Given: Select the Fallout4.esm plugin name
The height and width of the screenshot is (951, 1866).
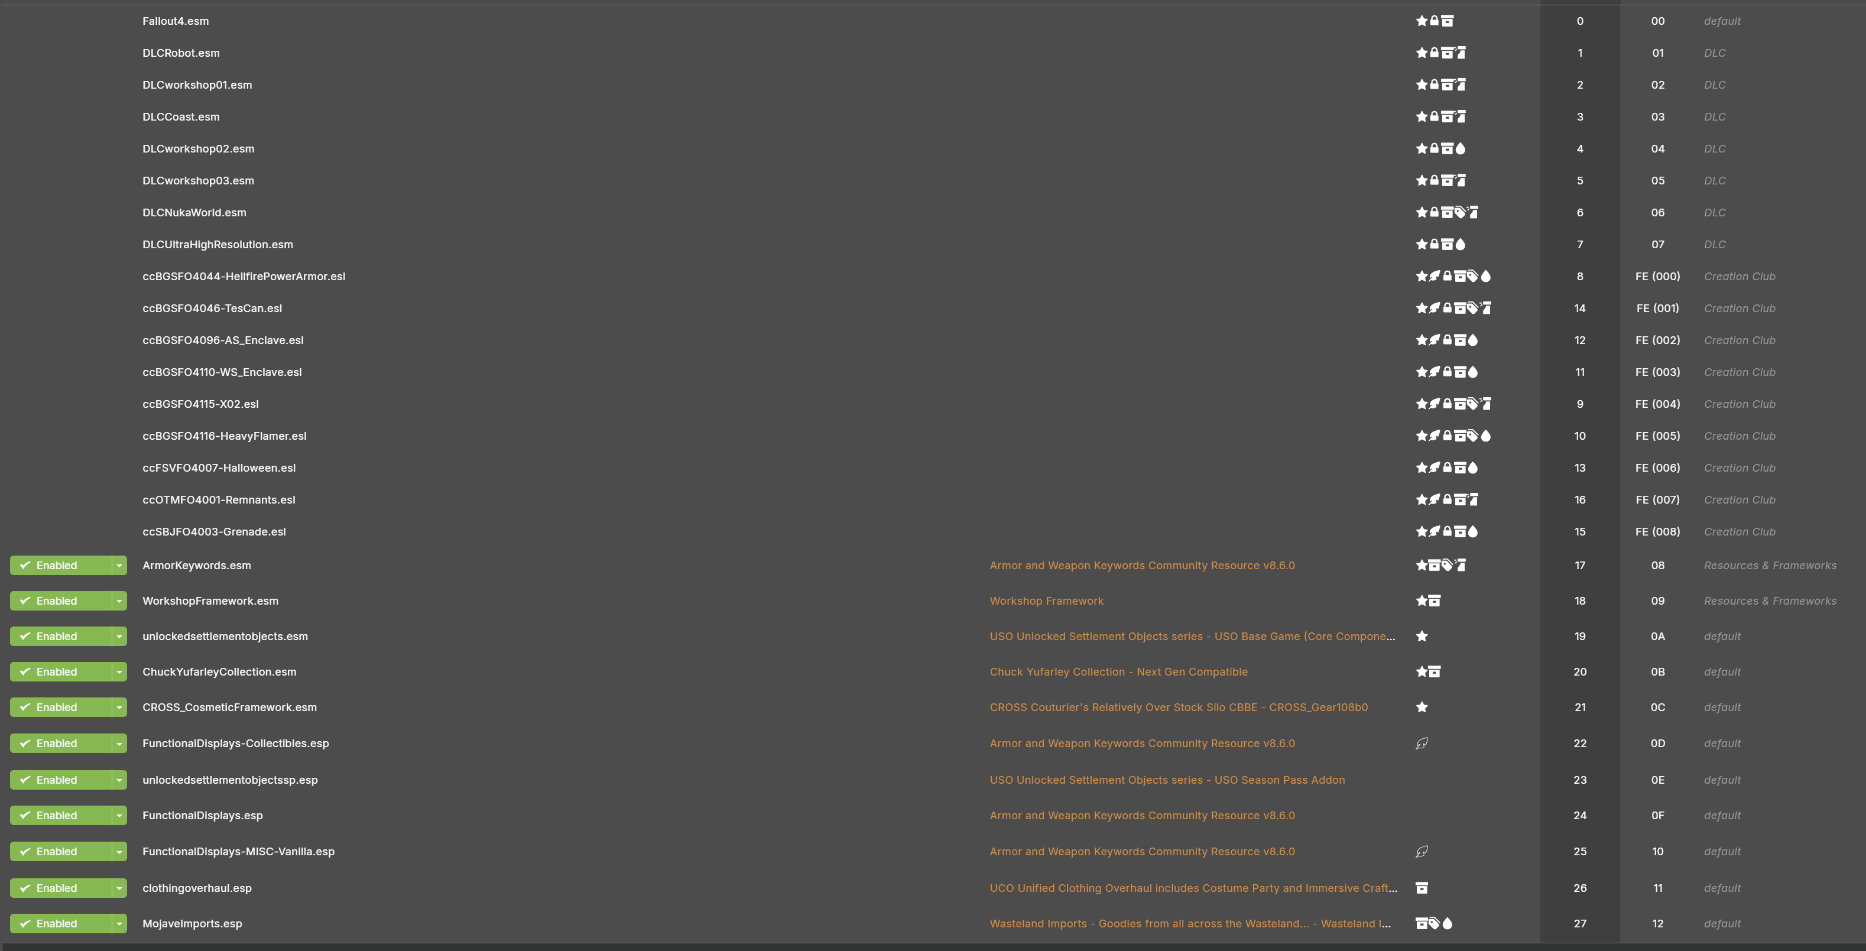Looking at the screenshot, I should pos(176,21).
